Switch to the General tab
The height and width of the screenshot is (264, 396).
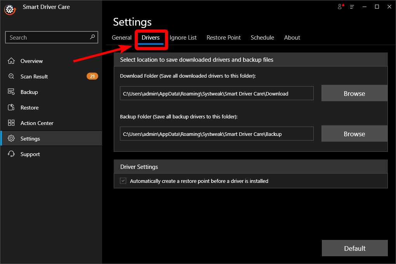(x=122, y=38)
